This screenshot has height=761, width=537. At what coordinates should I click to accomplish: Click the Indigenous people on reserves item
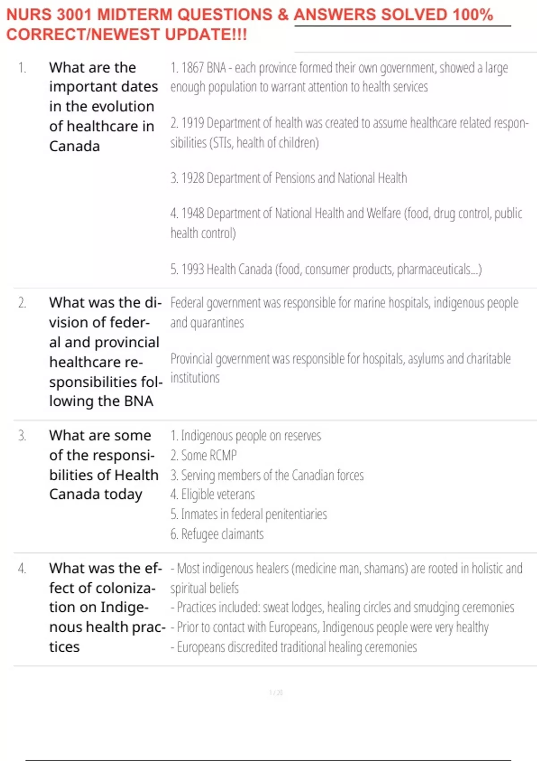(x=246, y=436)
